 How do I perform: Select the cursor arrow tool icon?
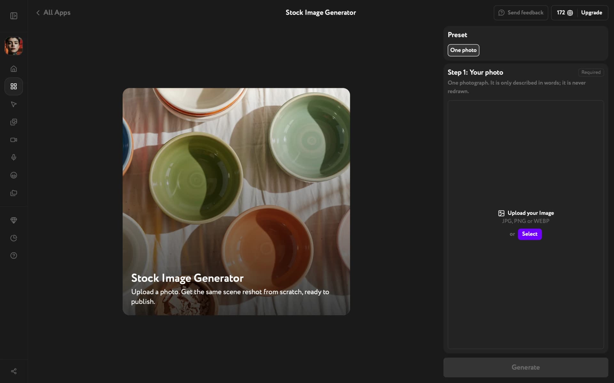pos(14,104)
